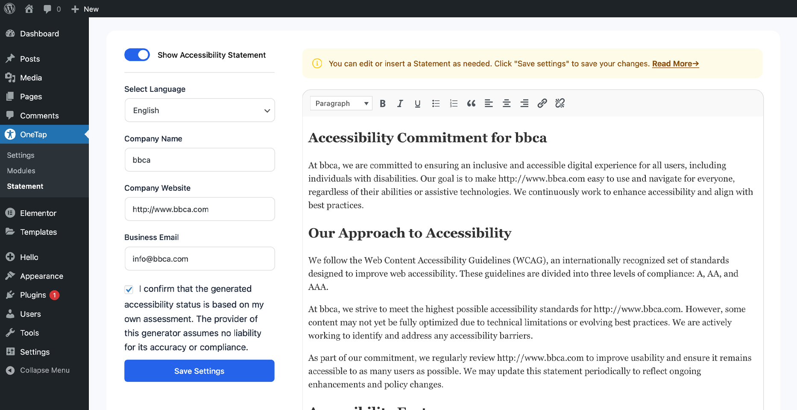Click the Plugins update badge
This screenshot has width=797, height=410.
54,295
